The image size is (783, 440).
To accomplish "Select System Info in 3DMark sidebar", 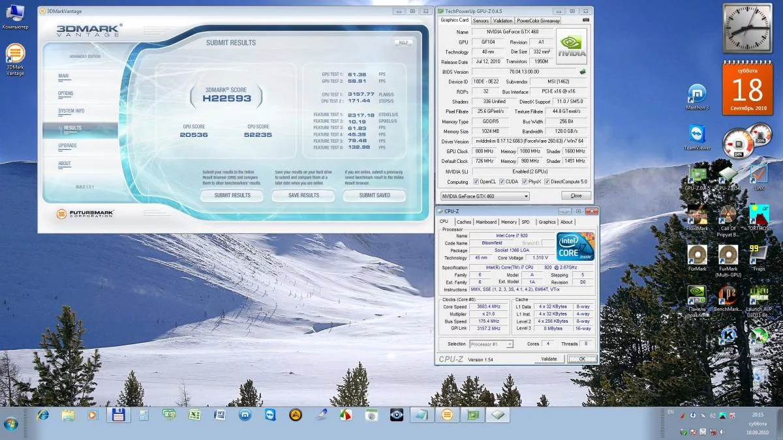I will click(x=71, y=111).
